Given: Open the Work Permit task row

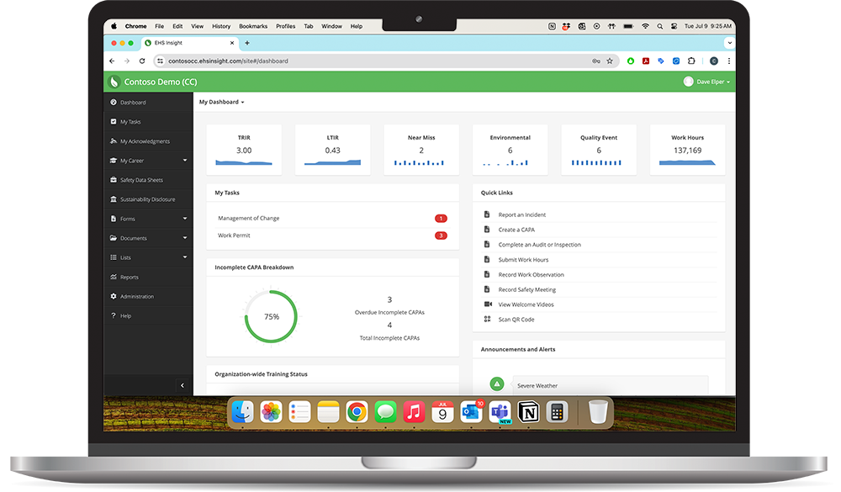Looking at the screenshot, I should [x=332, y=235].
